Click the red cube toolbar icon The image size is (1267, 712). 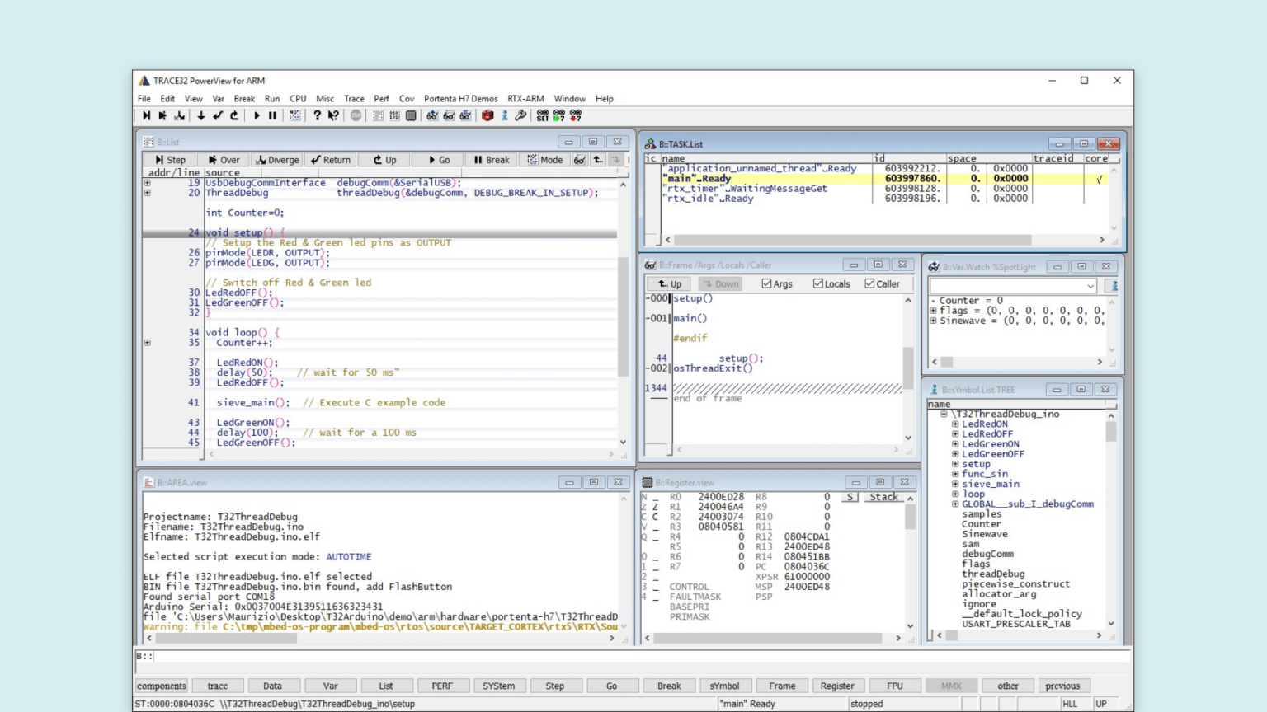[x=487, y=116]
